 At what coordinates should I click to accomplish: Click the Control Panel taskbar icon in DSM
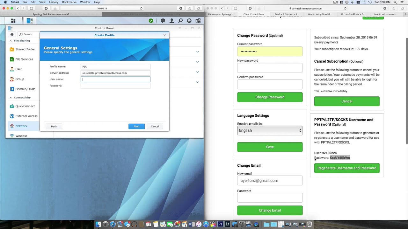pos(30,21)
